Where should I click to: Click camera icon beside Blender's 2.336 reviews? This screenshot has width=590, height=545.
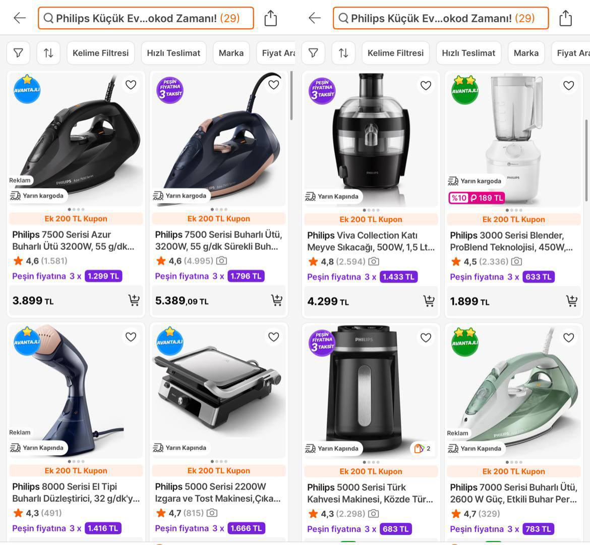click(x=516, y=261)
